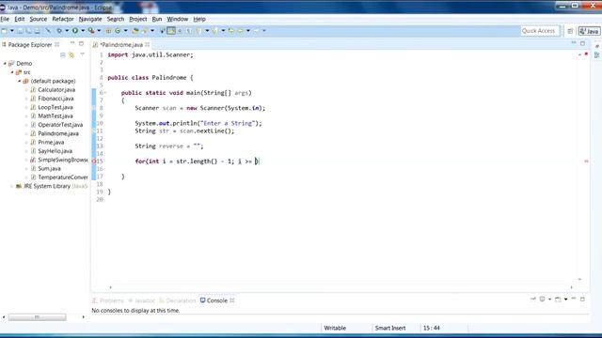Open dropdown next to Run button
This screenshot has height=338, width=602.
click(83, 31)
